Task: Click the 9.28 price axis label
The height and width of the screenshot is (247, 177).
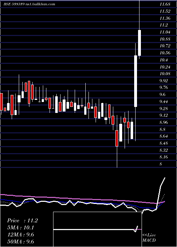Action: (164, 108)
